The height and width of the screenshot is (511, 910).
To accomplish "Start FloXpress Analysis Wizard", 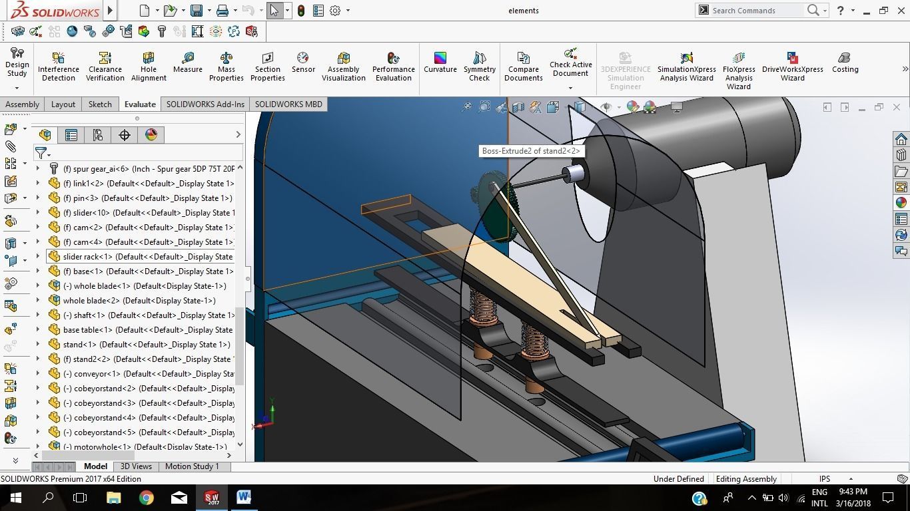I will pyautogui.click(x=739, y=71).
